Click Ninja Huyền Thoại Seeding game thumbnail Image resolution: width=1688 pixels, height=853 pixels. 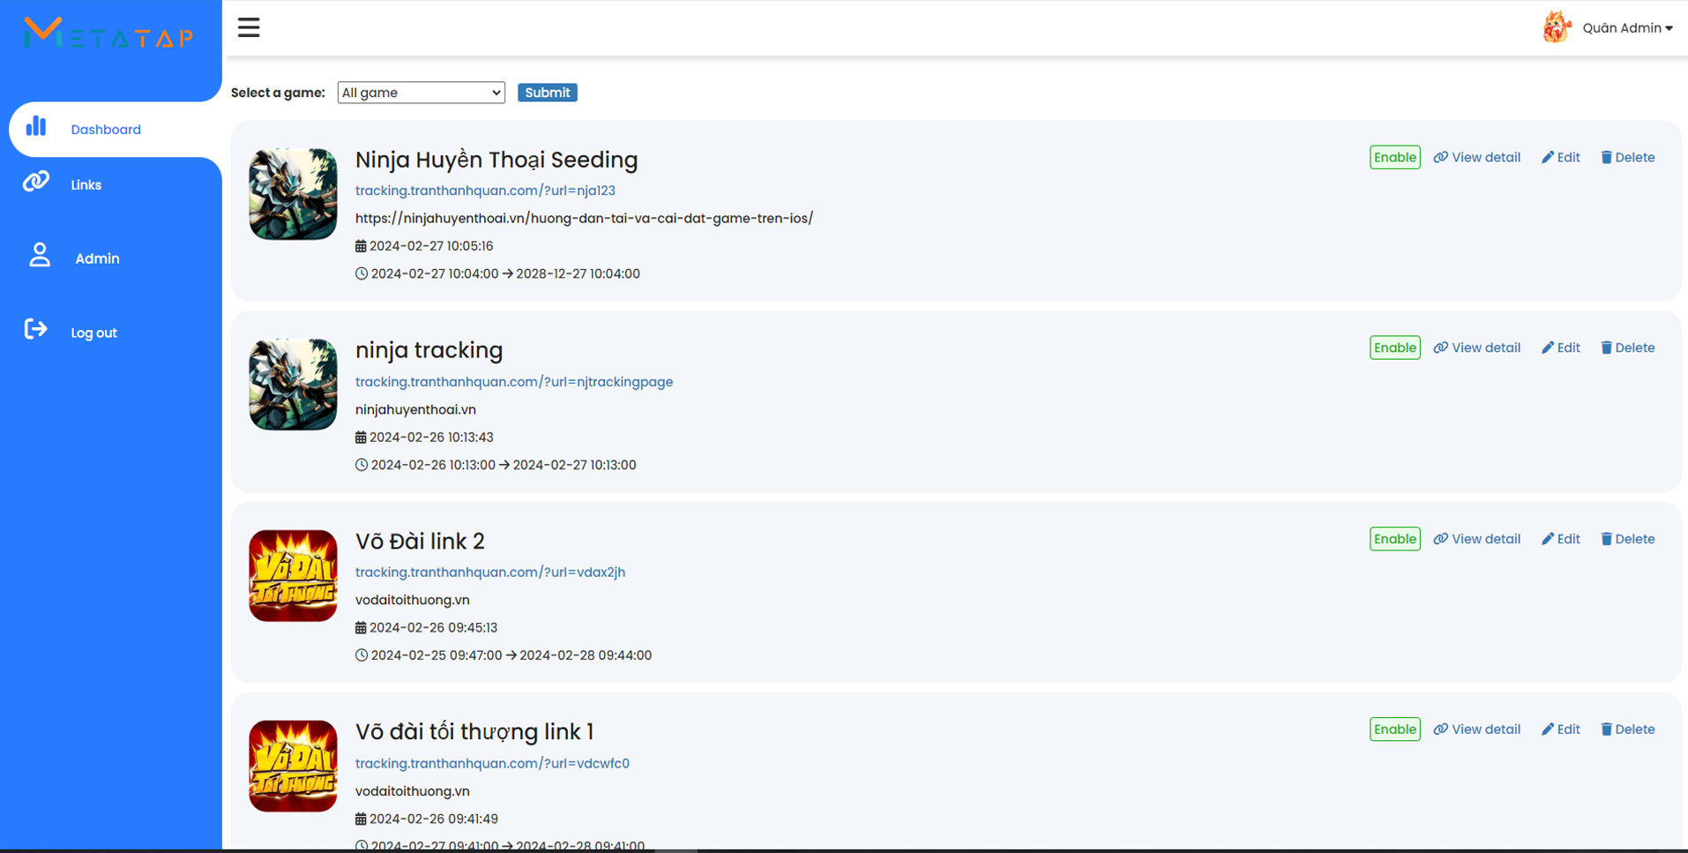click(x=293, y=194)
